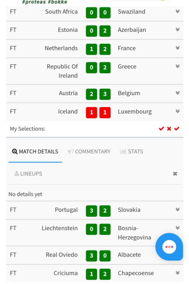Click the Lineups person icon

pos(17,174)
